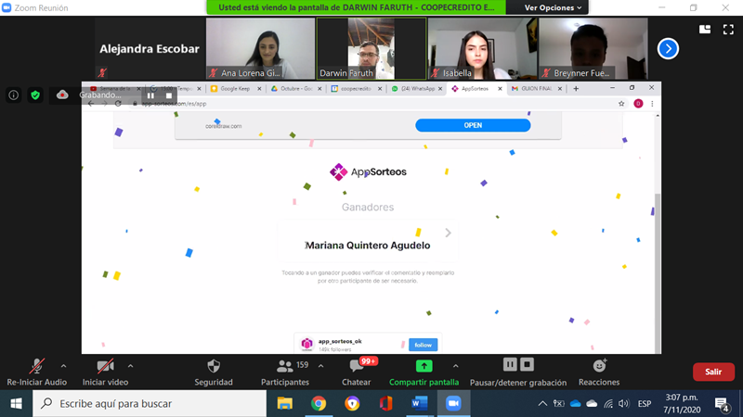Click the taskbar search field

[150, 403]
